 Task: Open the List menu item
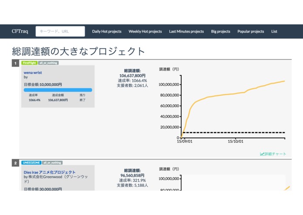coord(274,31)
